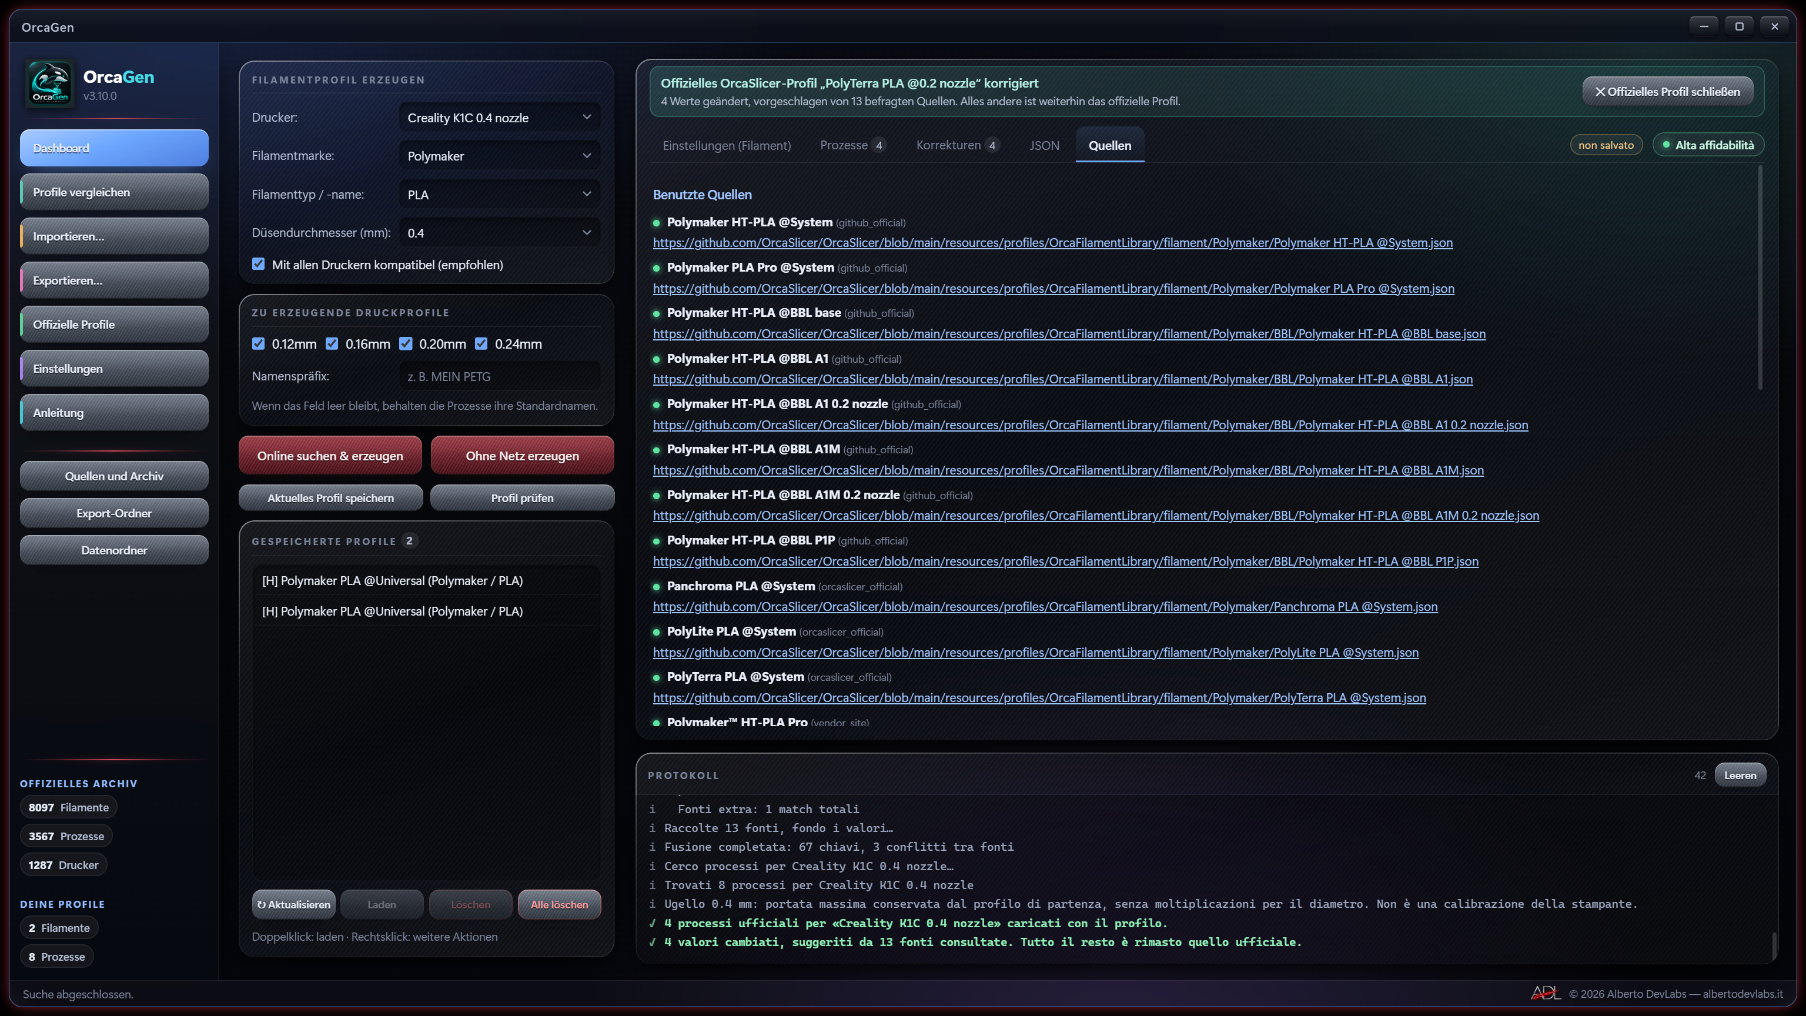Viewport: 1806px width, 1016px height.
Task: Open the Anleitung page
Action: (114, 413)
